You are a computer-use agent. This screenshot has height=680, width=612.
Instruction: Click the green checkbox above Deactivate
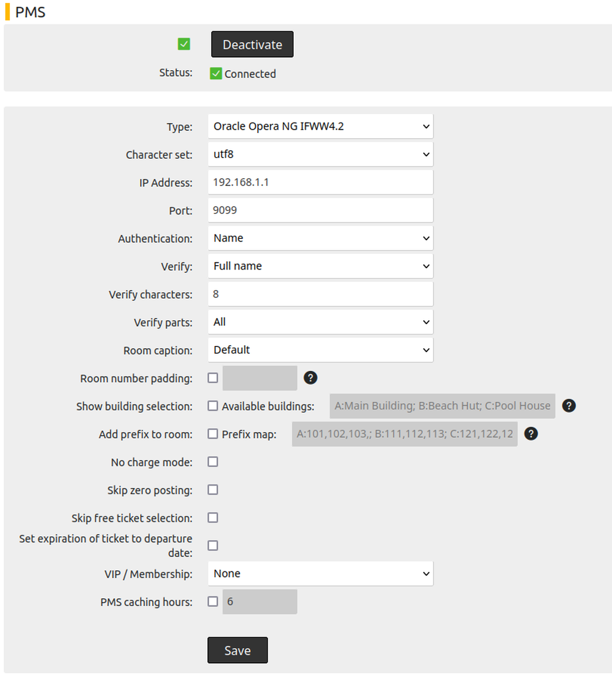pyautogui.click(x=184, y=43)
